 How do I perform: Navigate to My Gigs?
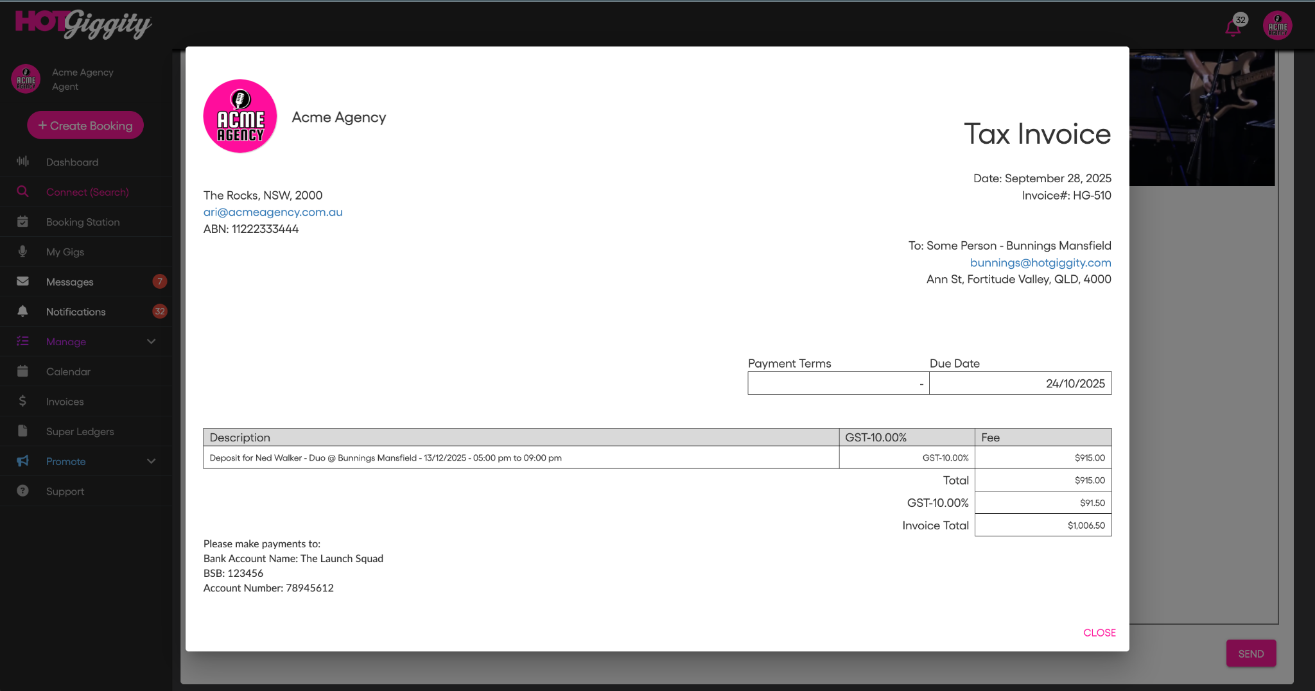click(x=86, y=252)
